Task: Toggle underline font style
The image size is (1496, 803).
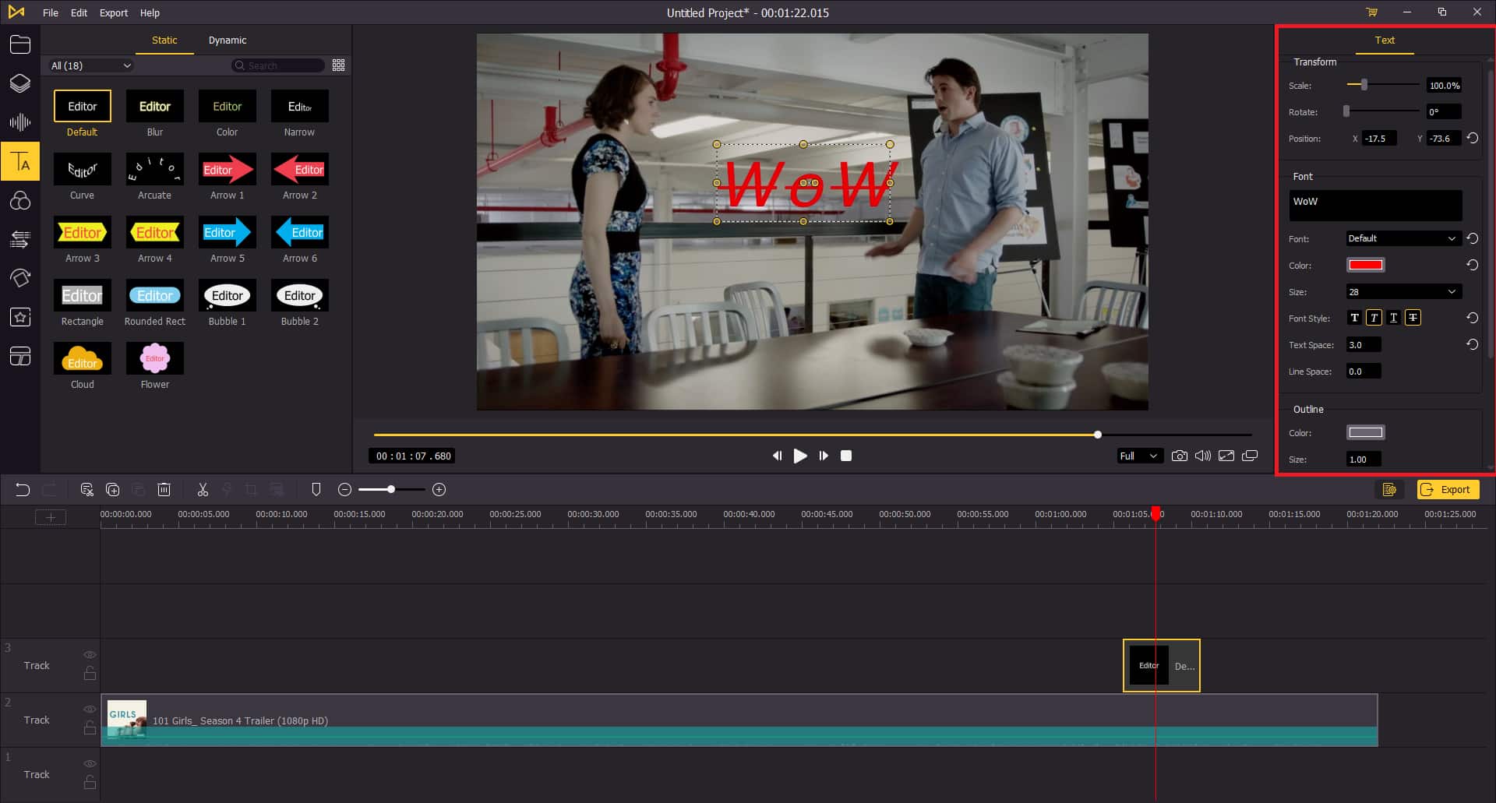Action: click(1393, 318)
